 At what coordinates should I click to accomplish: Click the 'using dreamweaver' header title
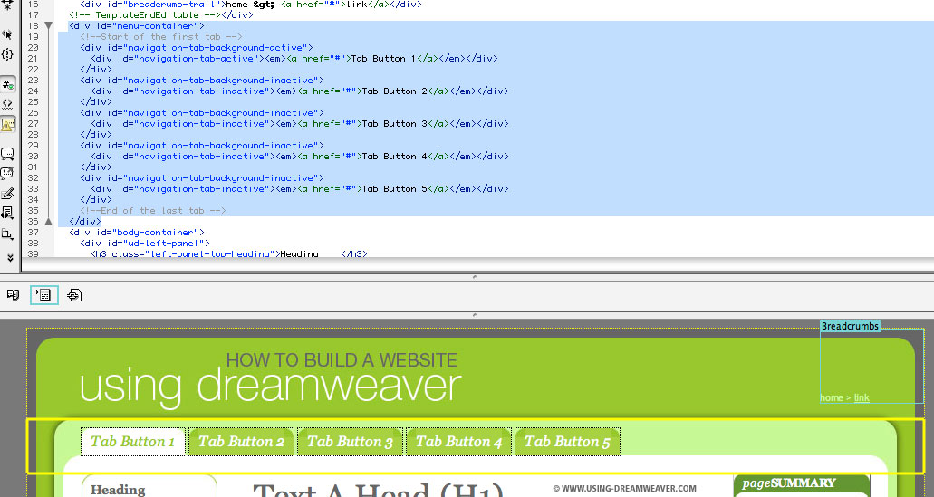tap(271, 387)
